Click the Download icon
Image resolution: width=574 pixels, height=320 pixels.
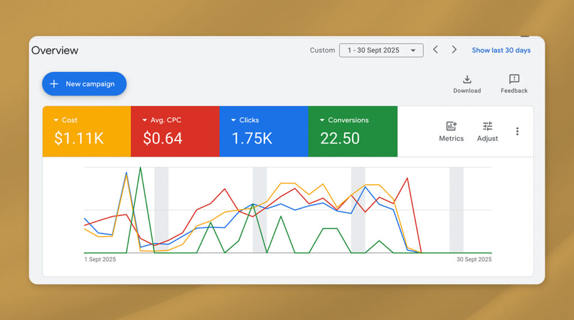tap(467, 80)
